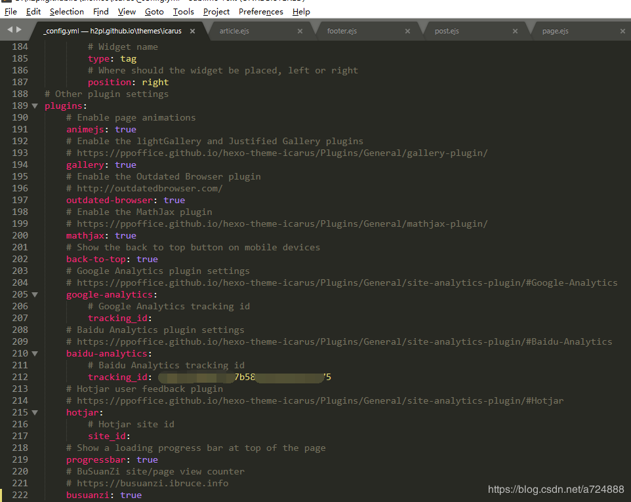Click the 'google-analytics' key
The image size is (631, 502).
pos(110,295)
